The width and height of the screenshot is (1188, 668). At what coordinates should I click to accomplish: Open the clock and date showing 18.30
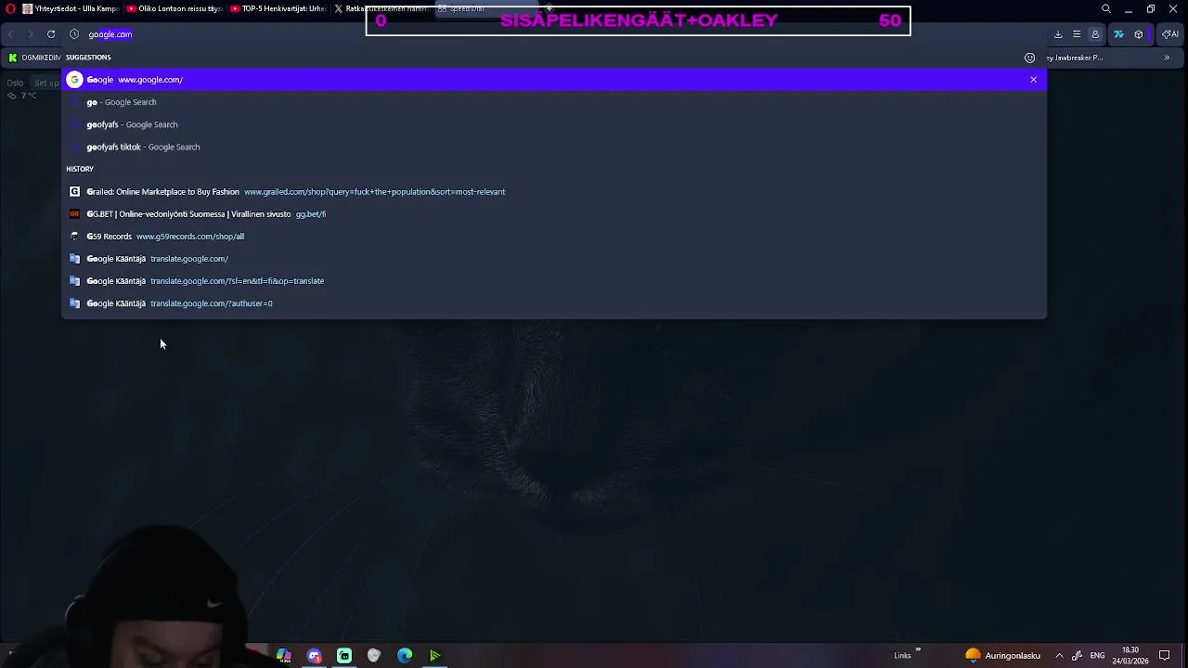pos(1130,656)
